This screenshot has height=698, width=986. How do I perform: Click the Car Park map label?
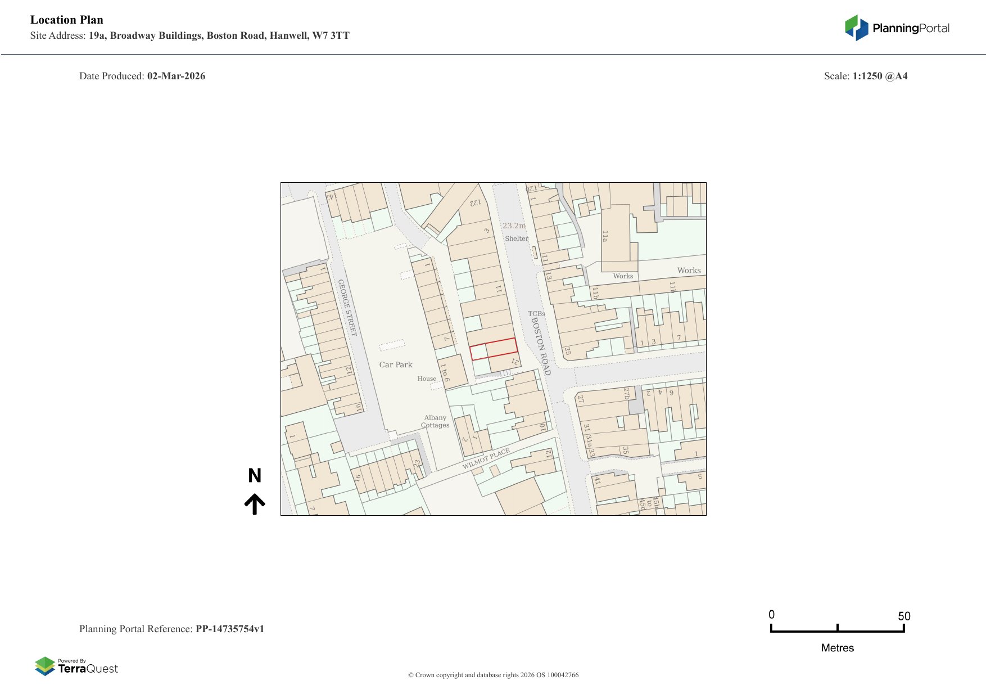point(395,364)
